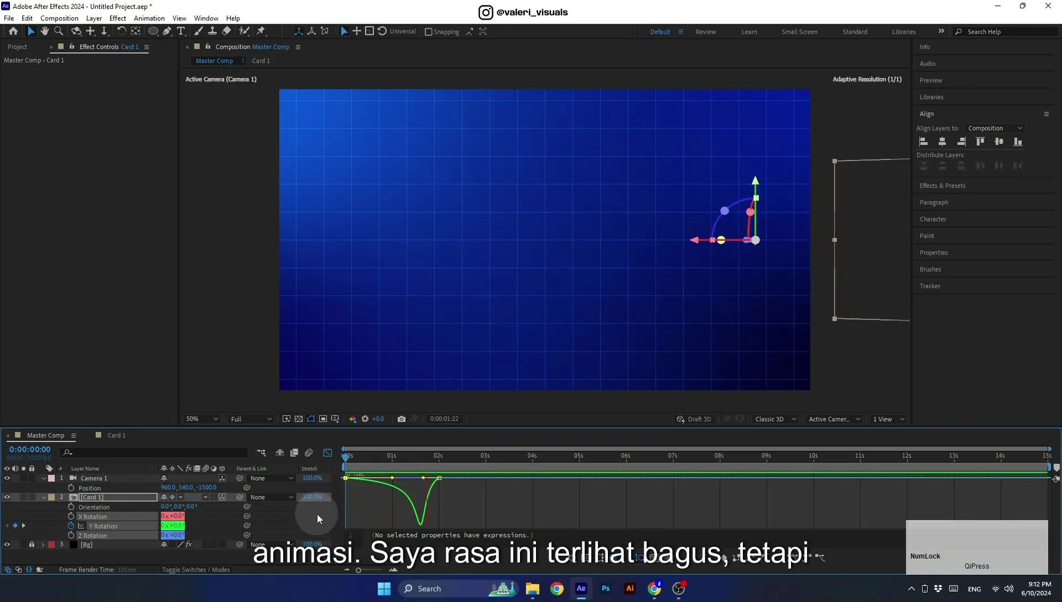Select the Eraser tool
Image resolution: width=1062 pixels, height=602 pixels.
(x=226, y=32)
